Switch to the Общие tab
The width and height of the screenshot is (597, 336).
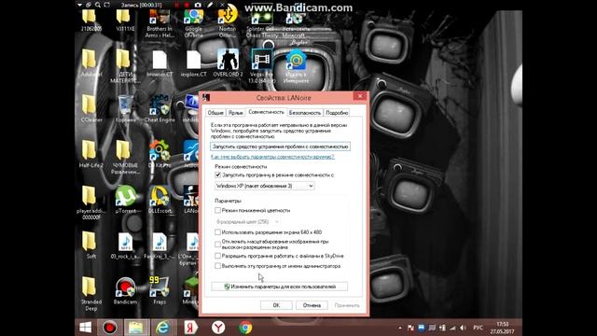tap(215, 113)
